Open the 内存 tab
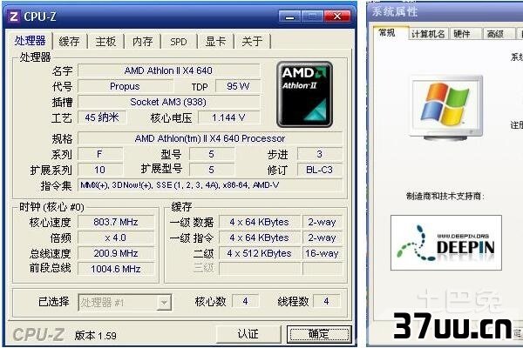Screen dimensions: 523x348 point(142,42)
